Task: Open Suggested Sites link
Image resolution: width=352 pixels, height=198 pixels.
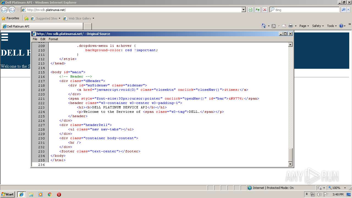Action: point(45,18)
